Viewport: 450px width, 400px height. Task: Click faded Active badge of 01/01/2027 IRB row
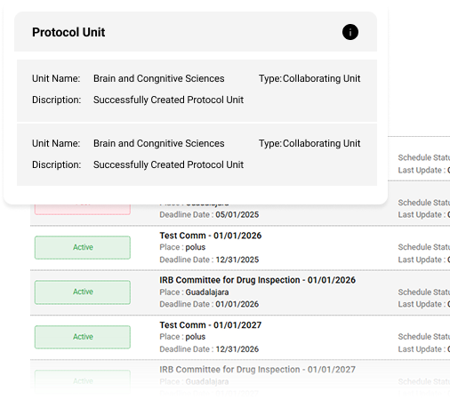coord(83,381)
